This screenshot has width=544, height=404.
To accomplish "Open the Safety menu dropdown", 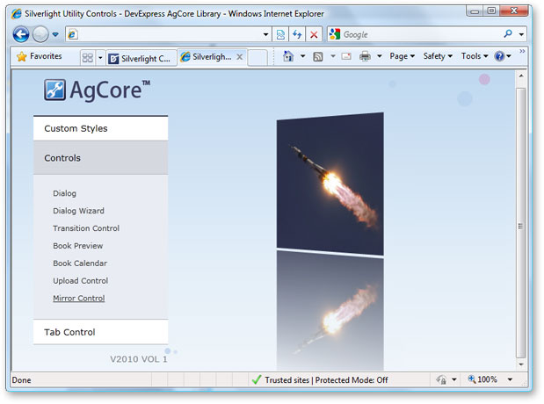I will click(438, 56).
